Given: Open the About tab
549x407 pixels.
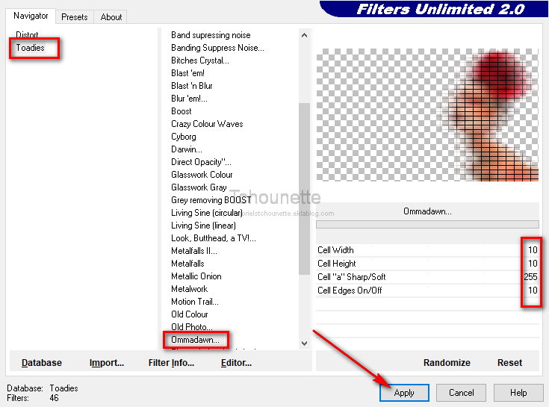Looking at the screenshot, I should click(x=111, y=16).
